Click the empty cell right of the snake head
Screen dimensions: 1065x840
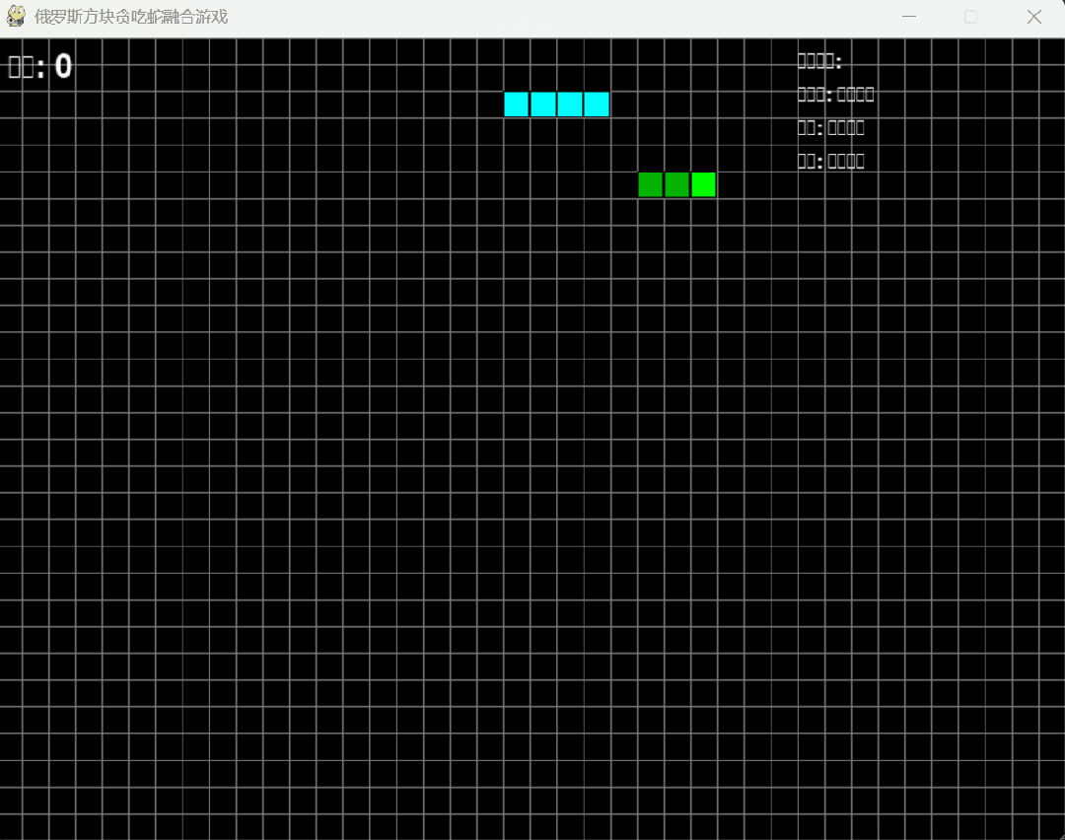(730, 184)
